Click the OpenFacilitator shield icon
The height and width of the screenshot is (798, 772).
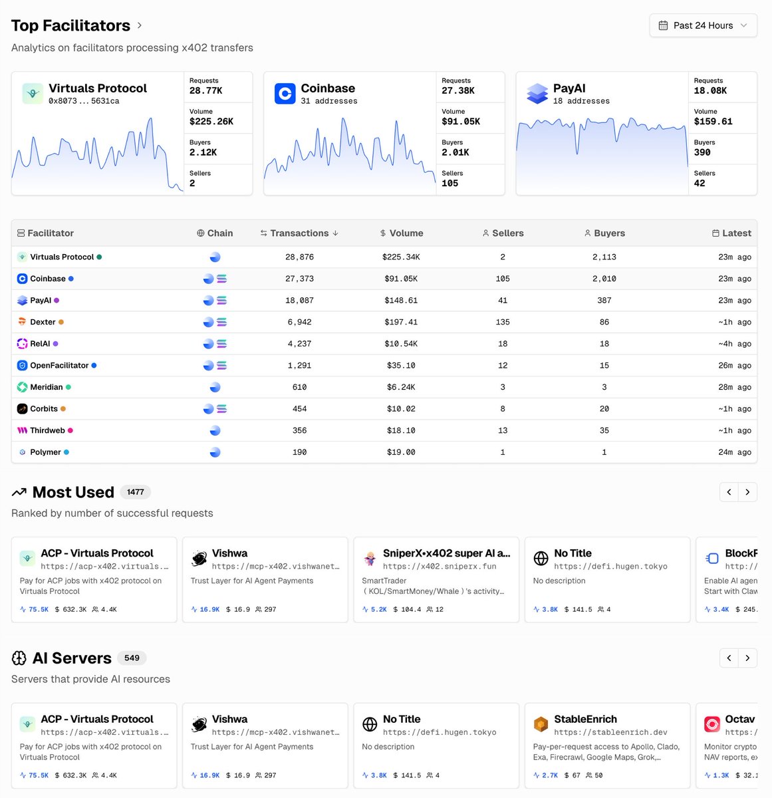click(22, 366)
